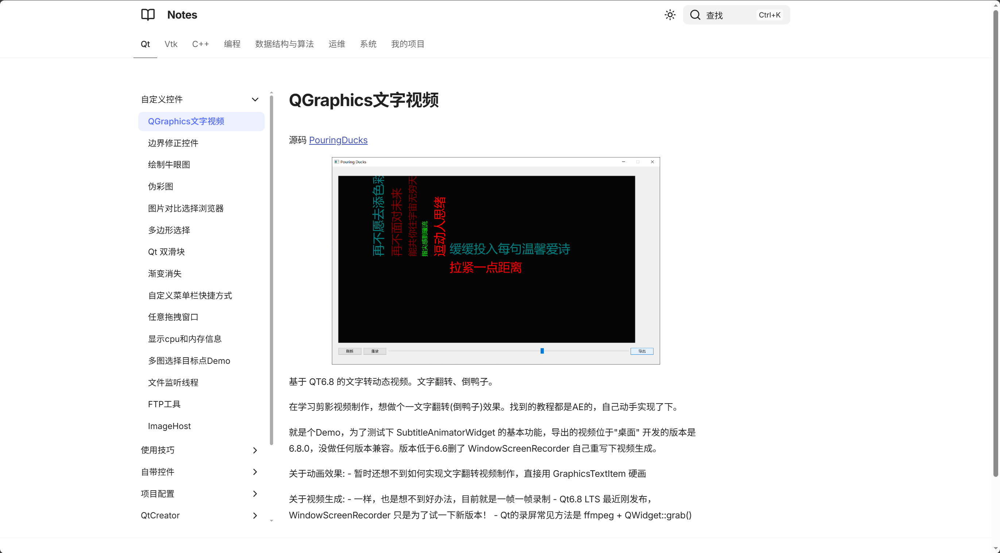Open the 绘制牛眼图 sidebar page
Viewport: 1000px width, 553px height.
click(x=169, y=164)
